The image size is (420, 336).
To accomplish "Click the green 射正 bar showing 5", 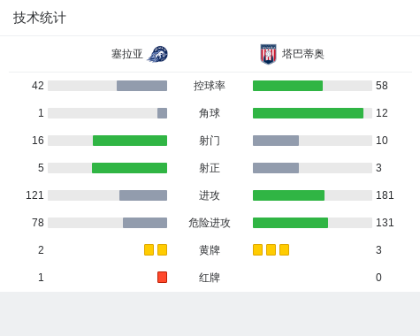I will click(x=129, y=168).
